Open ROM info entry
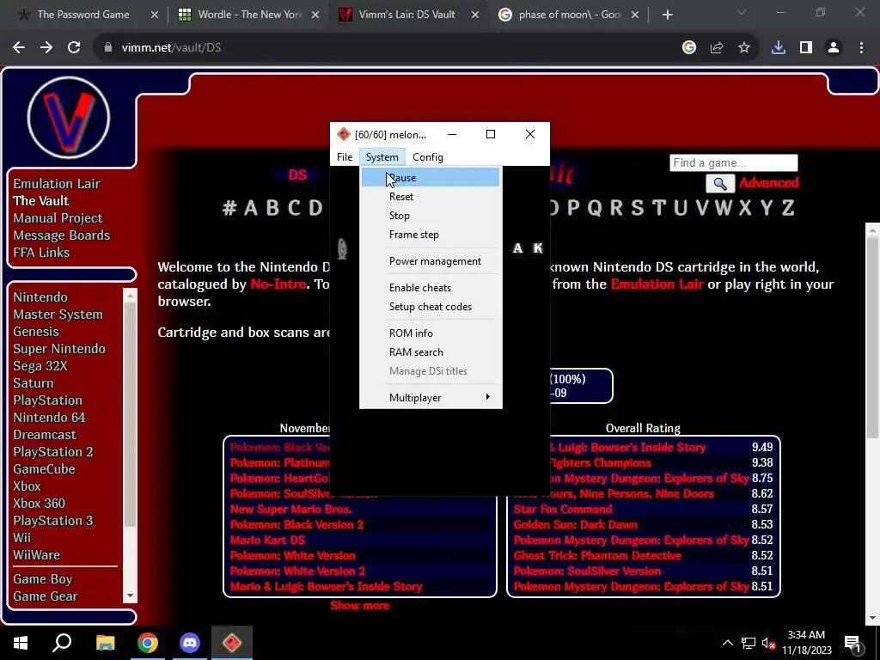The width and height of the screenshot is (880, 660). (x=430, y=333)
